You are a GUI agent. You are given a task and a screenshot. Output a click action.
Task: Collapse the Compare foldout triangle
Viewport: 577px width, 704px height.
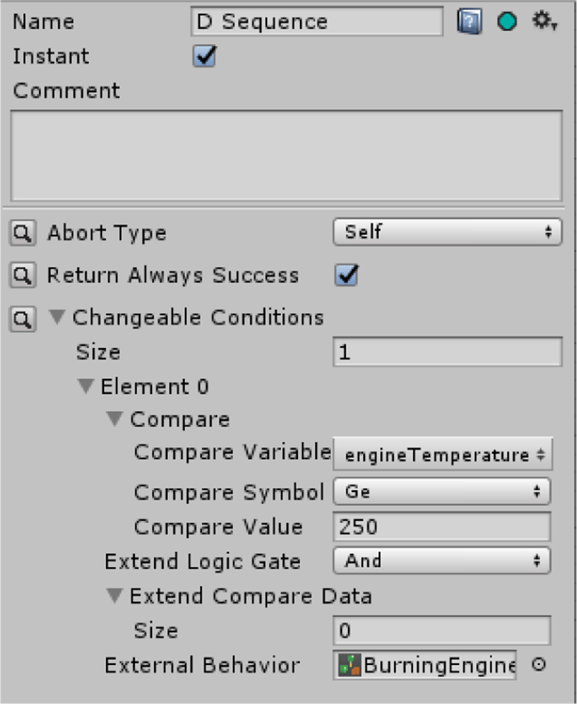114,419
